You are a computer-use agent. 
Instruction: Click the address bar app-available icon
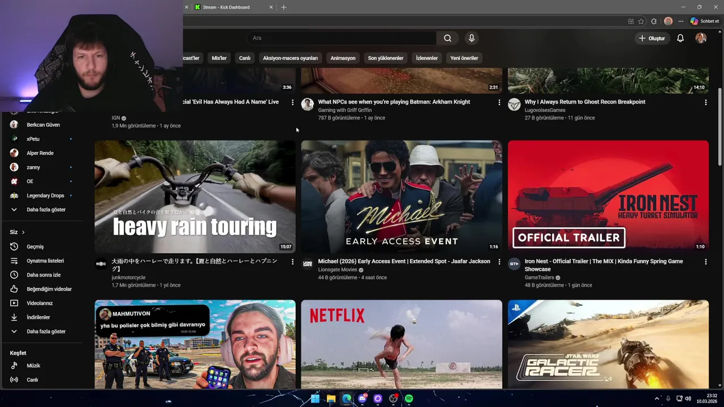pyautogui.click(x=631, y=21)
